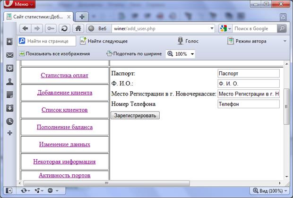
Task: Click the password wand key icon
Action: [x=51, y=28]
